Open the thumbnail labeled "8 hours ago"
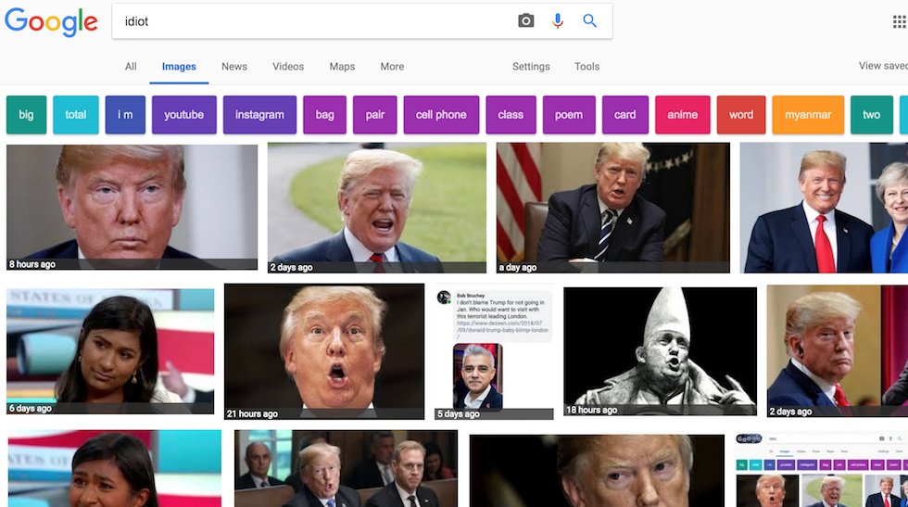 (132, 207)
